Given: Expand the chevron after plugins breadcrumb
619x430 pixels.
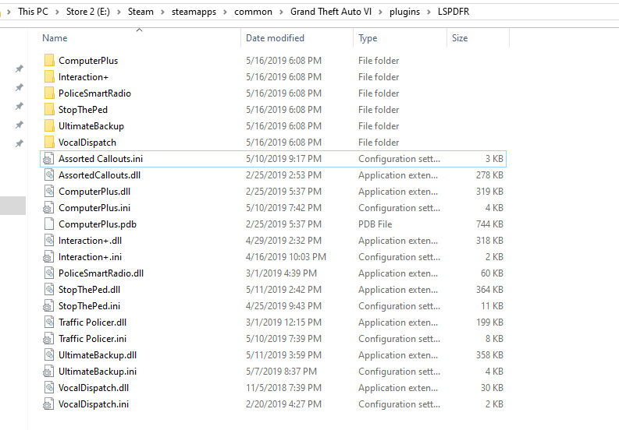Looking at the screenshot, I should tap(429, 12).
